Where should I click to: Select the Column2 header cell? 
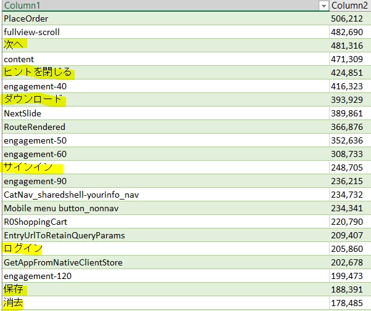(x=350, y=6)
